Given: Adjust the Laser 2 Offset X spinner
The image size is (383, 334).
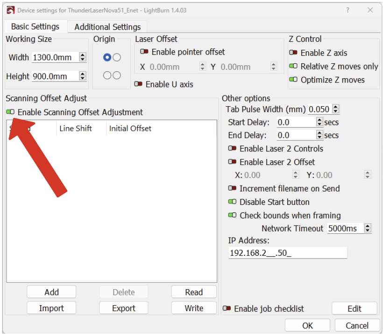Looking at the screenshot, I should point(296,175).
